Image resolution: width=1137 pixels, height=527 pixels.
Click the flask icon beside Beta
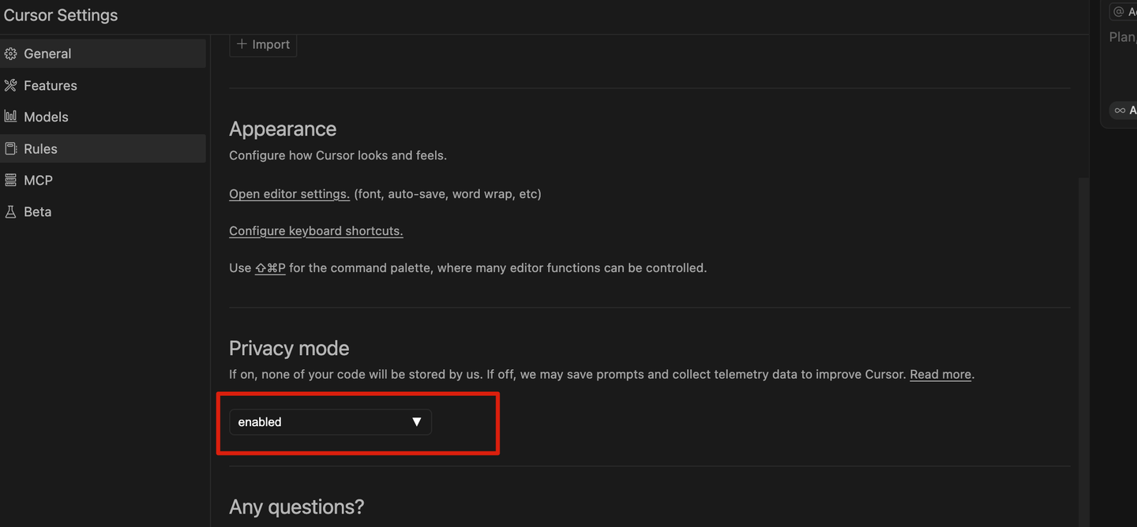(x=10, y=211)
